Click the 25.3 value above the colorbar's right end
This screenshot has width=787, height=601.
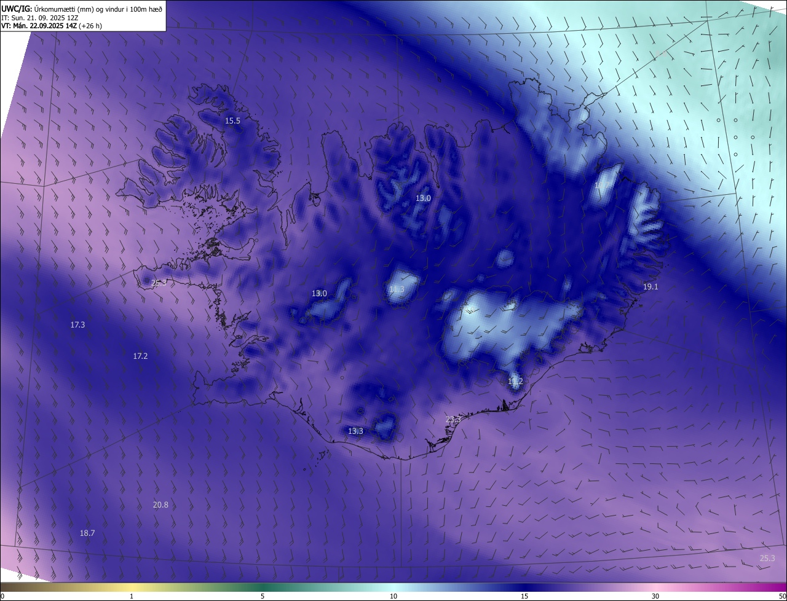click(x=767, y=559)
